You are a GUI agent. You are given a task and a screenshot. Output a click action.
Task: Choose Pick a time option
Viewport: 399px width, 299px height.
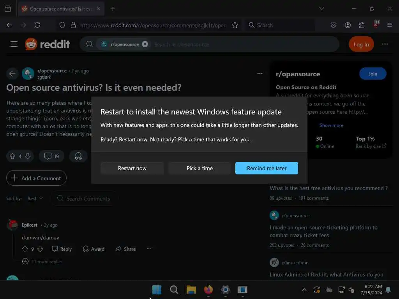pos(199,168)
